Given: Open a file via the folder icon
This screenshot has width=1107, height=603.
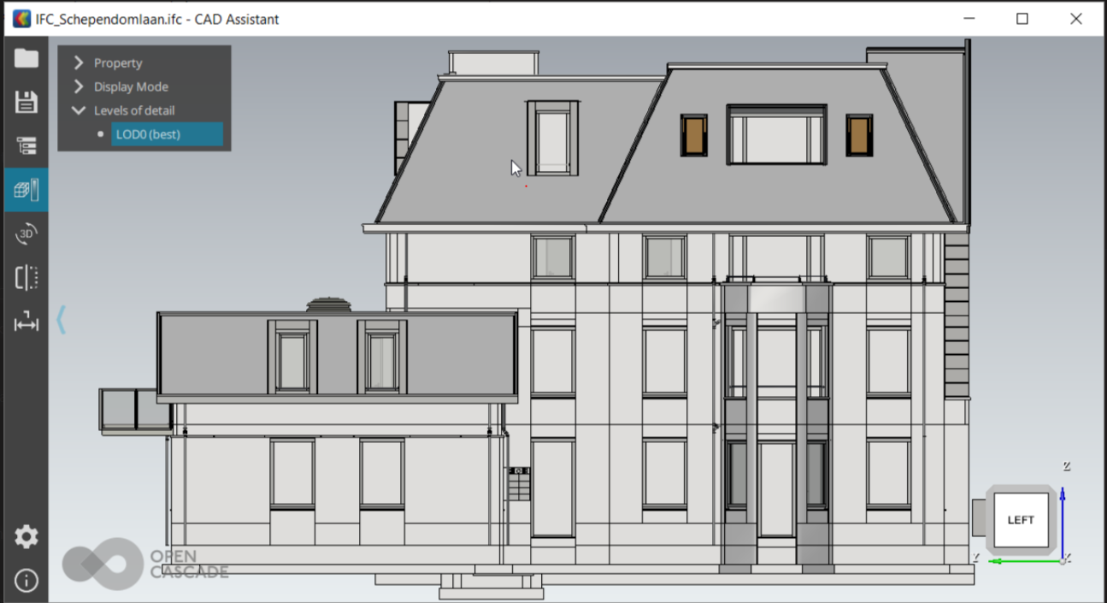Looking at the screenshot, I should coord(26,58).
